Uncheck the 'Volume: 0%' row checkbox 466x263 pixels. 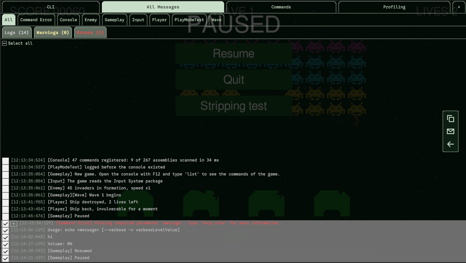coord(6,244)
